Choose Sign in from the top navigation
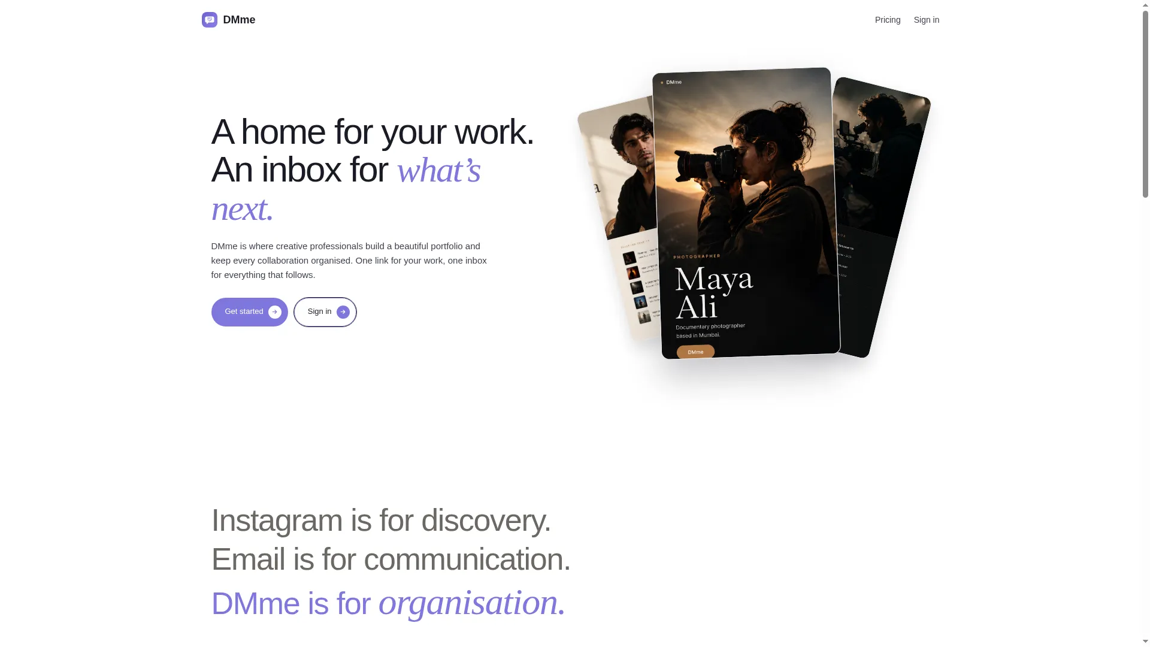 point(926,20)
